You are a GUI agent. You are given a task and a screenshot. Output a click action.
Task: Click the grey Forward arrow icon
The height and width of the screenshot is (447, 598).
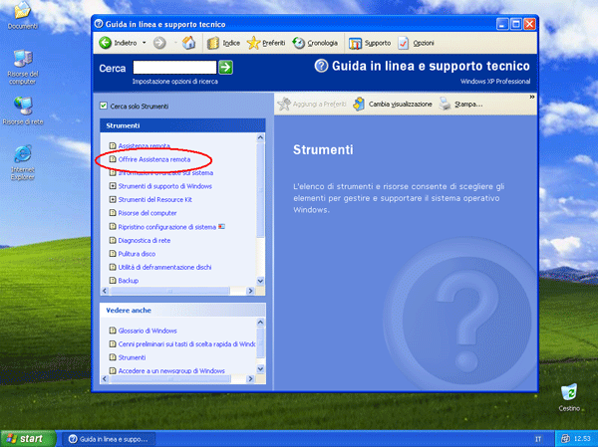(x=159, y=43)
